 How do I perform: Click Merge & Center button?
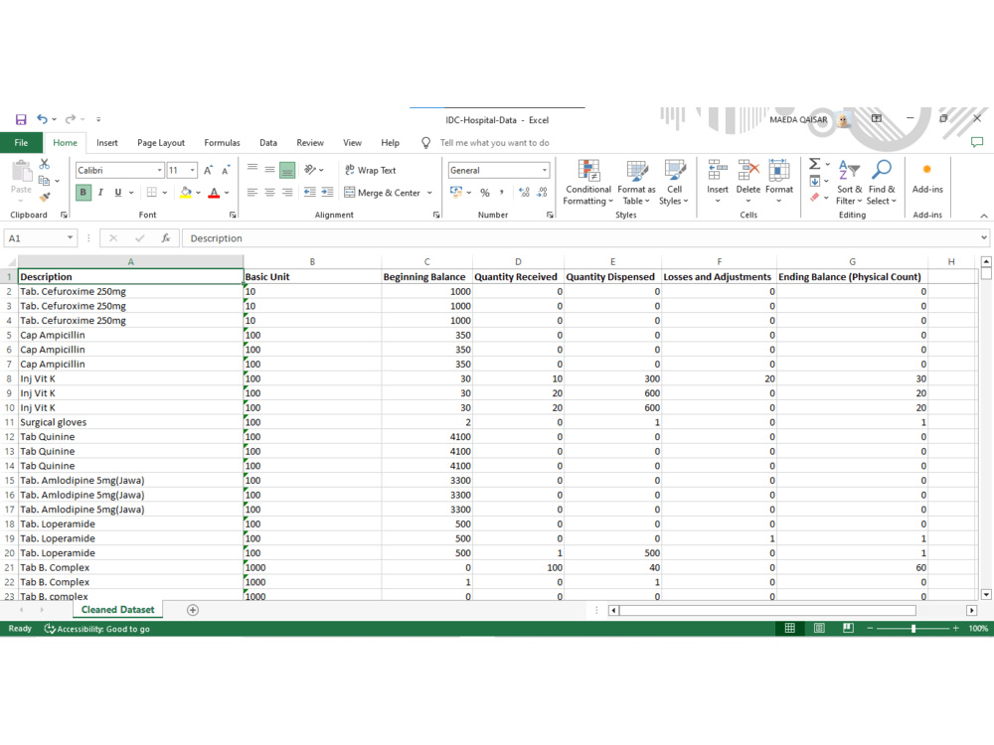(383, 193)
